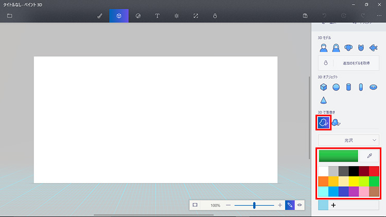Open the expand menu folder icon
The width and height of the screenshot is (386, 217).
coord(9,16)
